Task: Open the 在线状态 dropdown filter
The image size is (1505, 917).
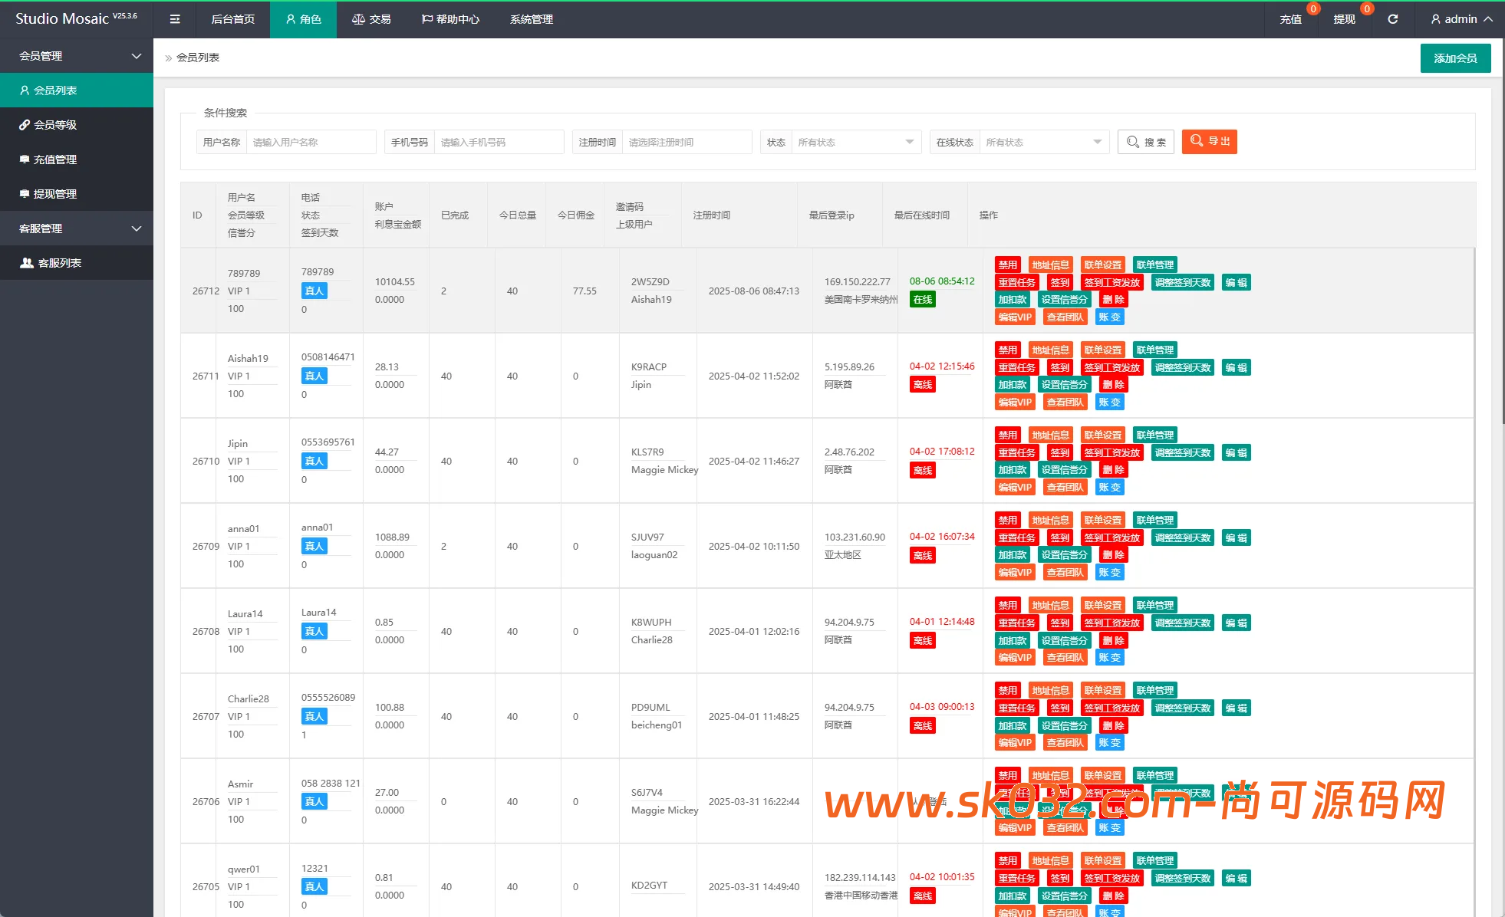Action: (x=1043, y=142)
